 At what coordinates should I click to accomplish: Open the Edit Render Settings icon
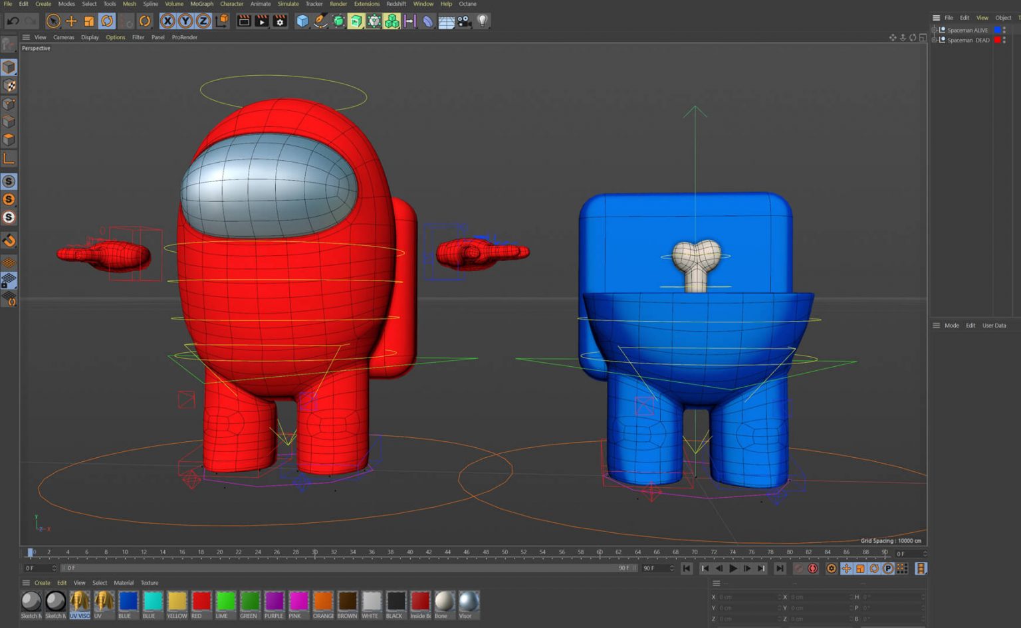[280, 21]
